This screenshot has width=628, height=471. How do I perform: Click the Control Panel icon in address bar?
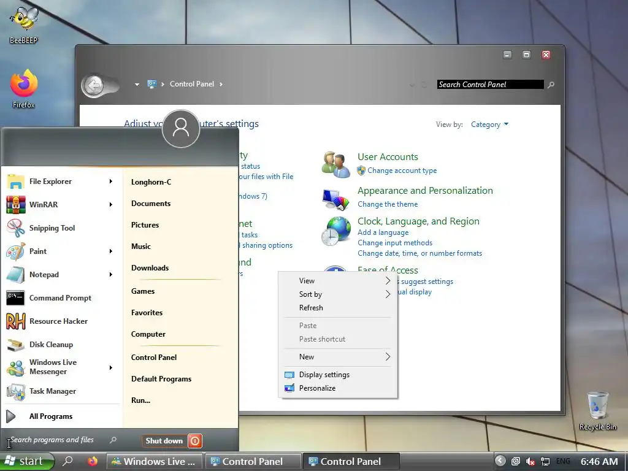(152, 84)
